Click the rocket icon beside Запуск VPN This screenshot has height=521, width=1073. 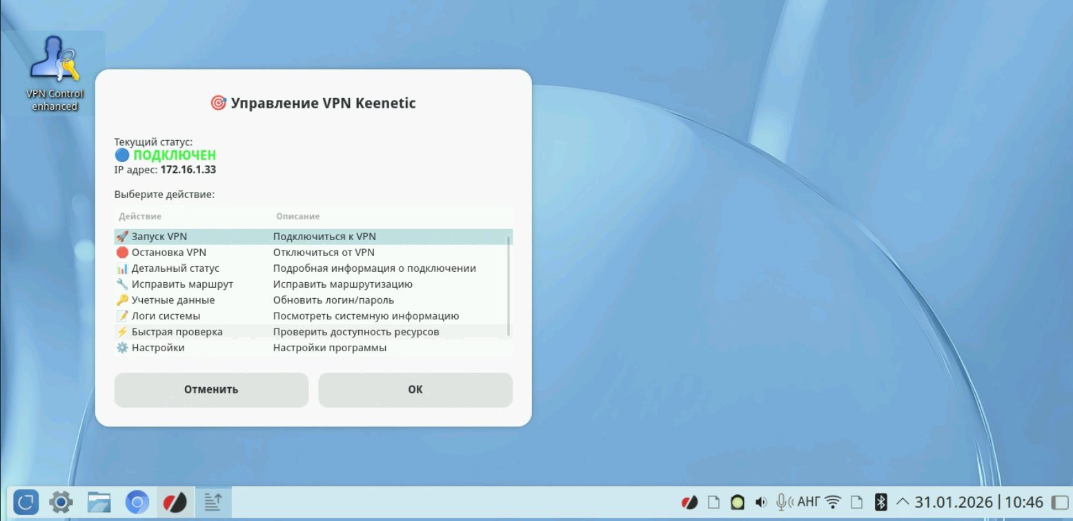122,237
